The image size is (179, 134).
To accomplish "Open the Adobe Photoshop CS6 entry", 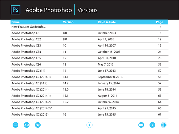I will click(x=89, y=64).
